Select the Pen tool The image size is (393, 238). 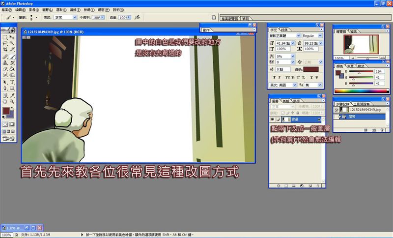coord(5,88)
